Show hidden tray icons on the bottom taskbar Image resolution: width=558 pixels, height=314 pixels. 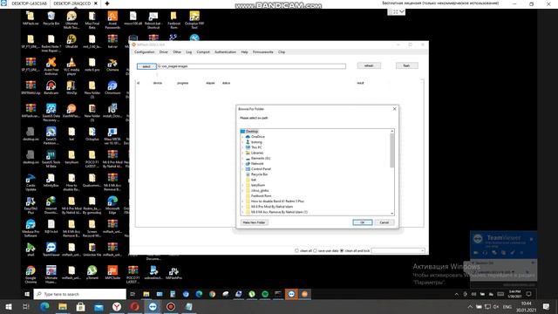click(x=470, y=306)
